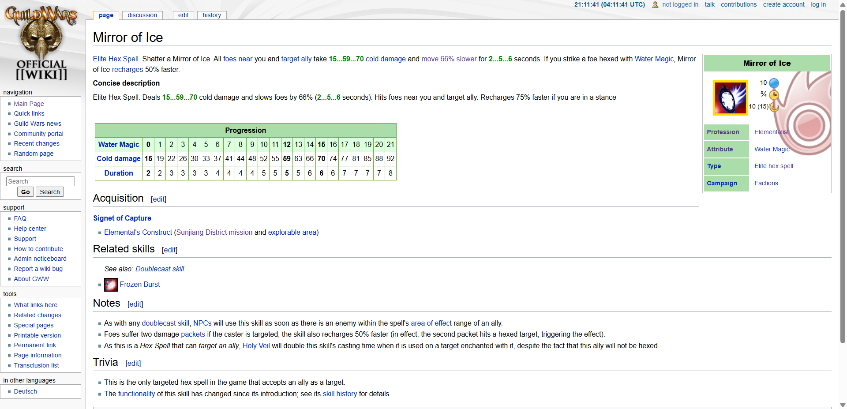Open Holy Veil link in Notes
This screenshot has height=409, width=847.
point(256,346)
